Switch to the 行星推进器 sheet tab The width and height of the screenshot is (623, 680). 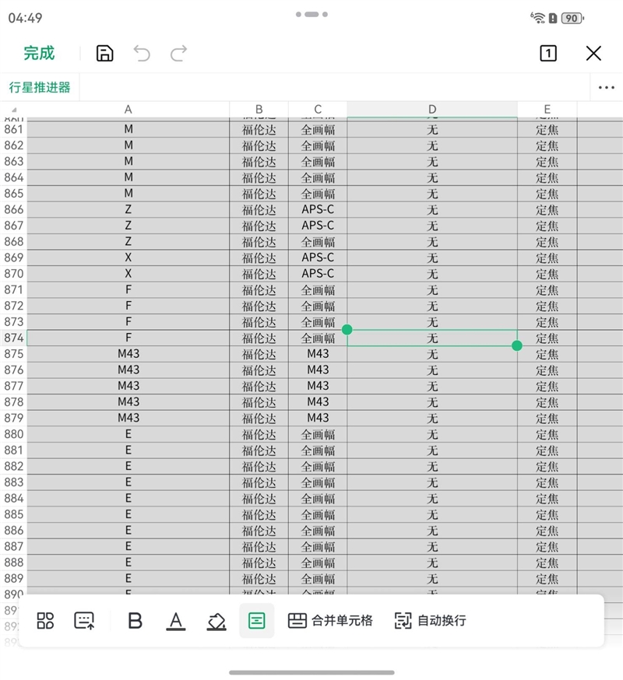click(x=40, y=87)
